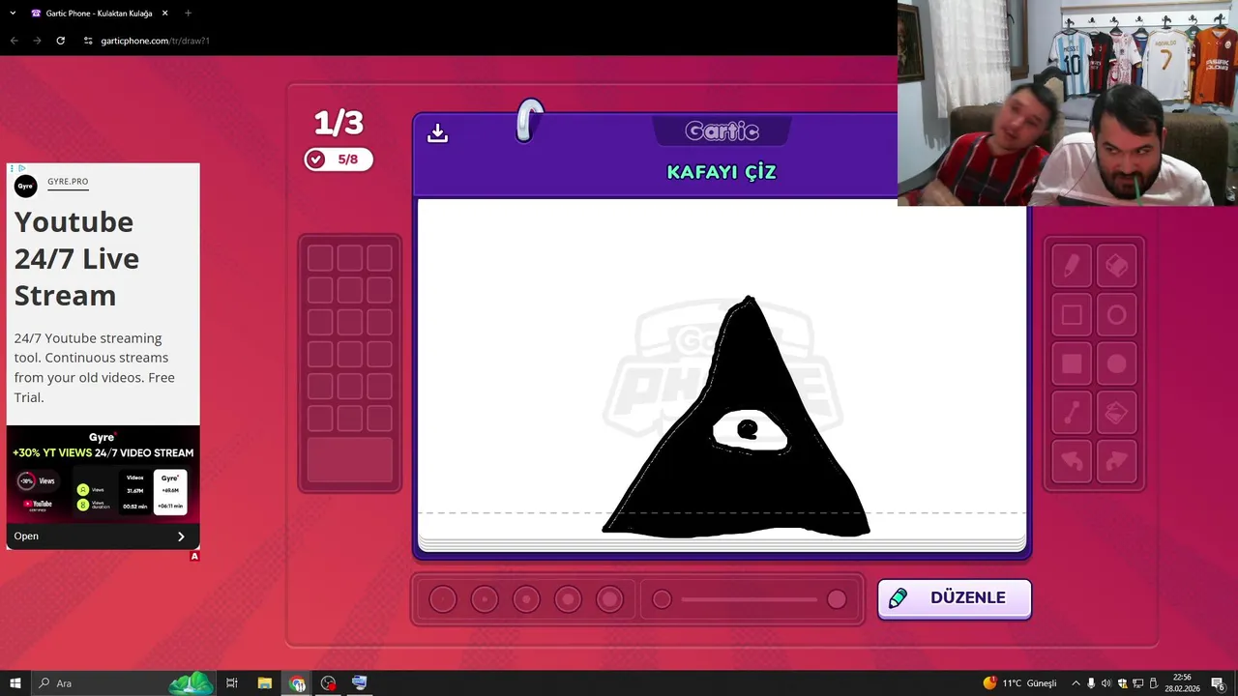Click the safely remove hardware tray icon
Screen dimensions: 1238x696
[x=1153, y=683]
